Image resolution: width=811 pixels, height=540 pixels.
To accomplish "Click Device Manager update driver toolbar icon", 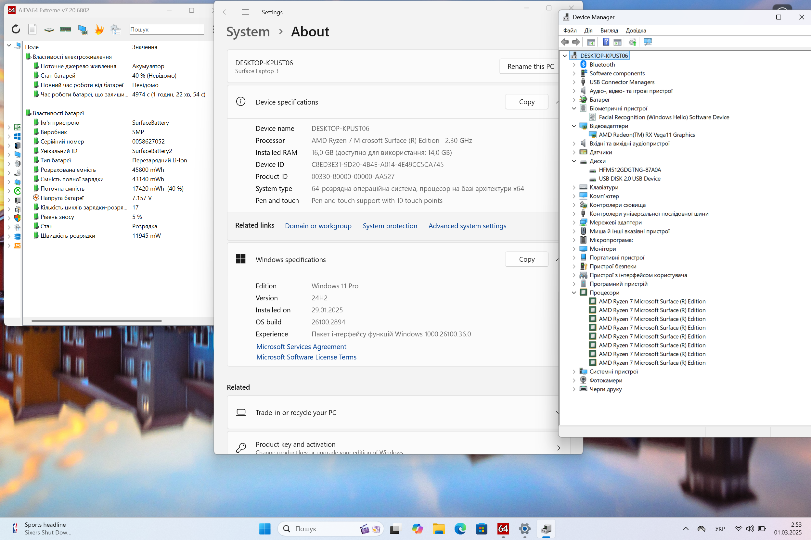I will tap(633, 42).
